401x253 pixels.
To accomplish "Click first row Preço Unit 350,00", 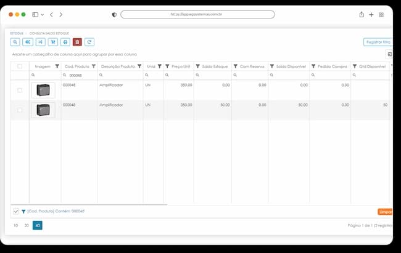I will [x=186, y=86].
